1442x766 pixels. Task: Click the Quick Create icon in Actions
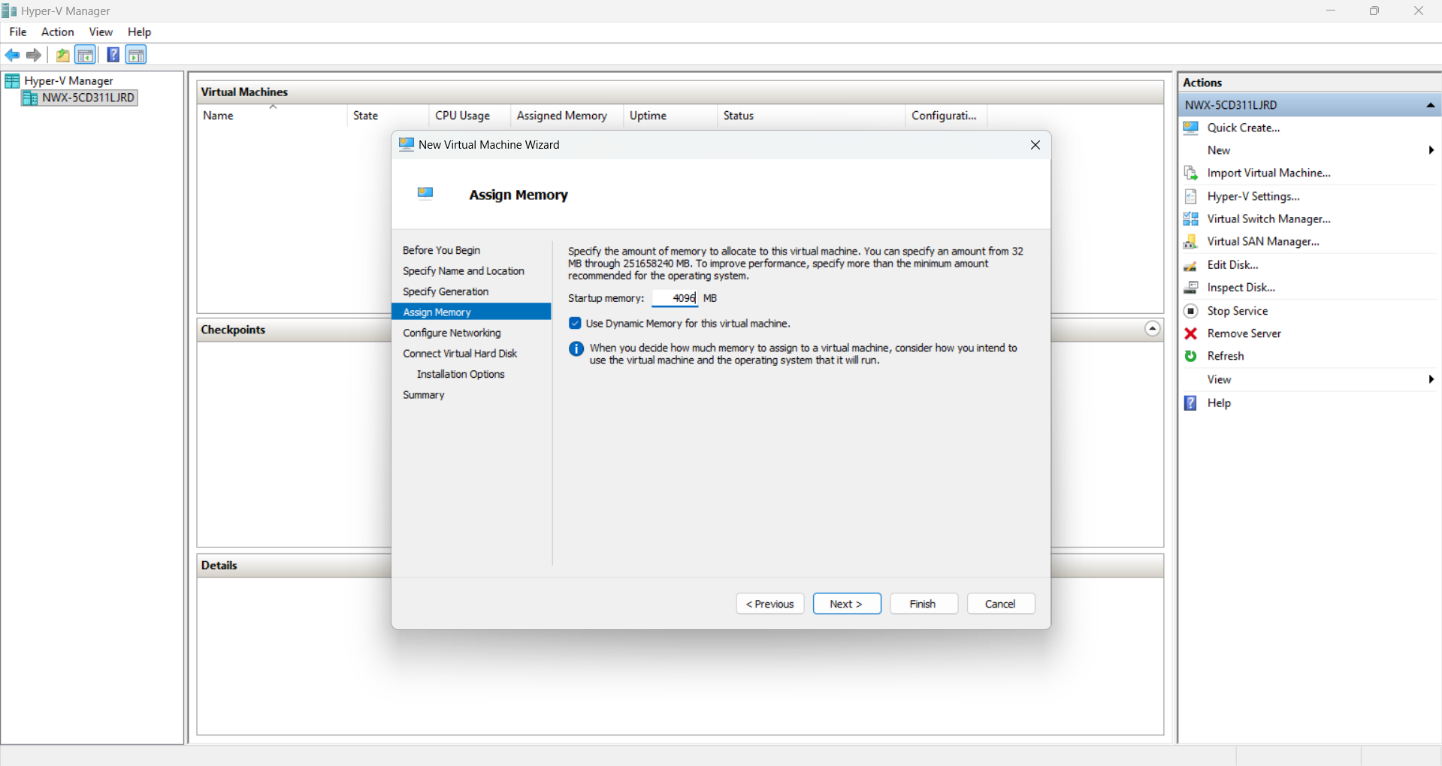tap(1190, 128)
